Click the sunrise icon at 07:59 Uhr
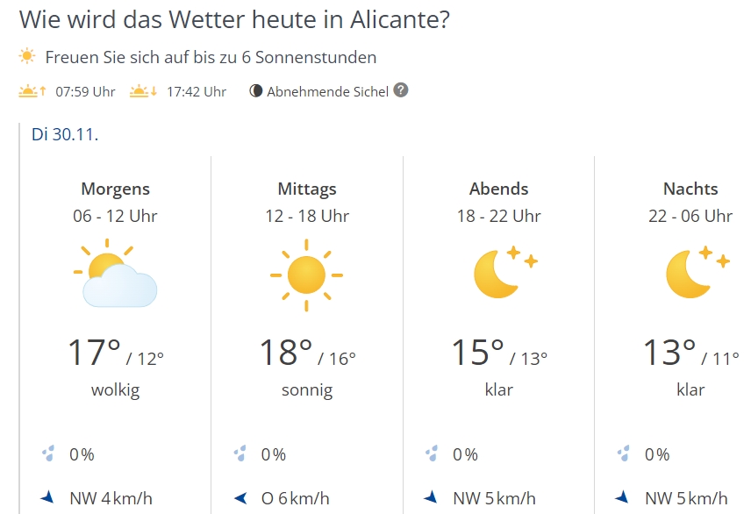Viewport: 751px width, 514px height. click(x=32, y=91)
